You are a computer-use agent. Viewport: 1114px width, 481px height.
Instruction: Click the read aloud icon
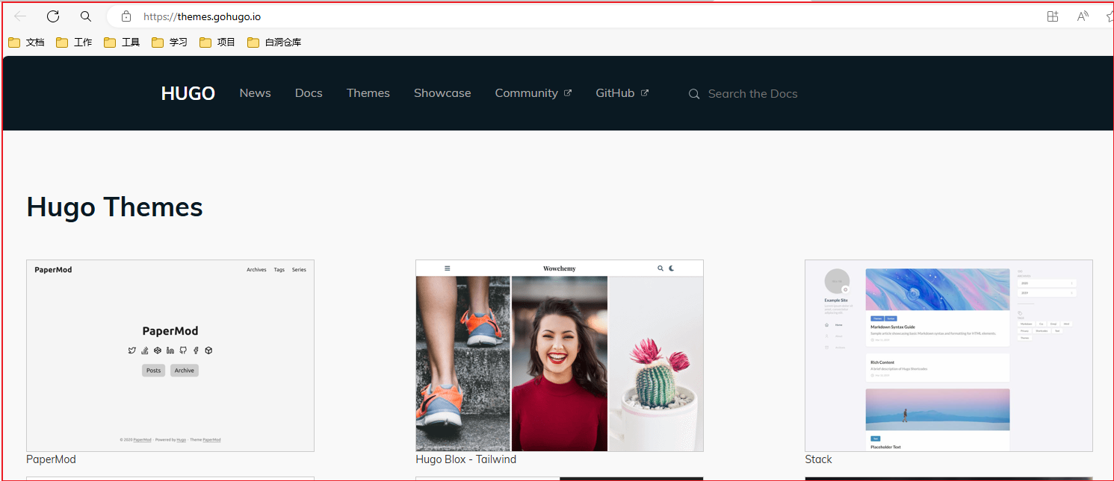(1083, 16)
